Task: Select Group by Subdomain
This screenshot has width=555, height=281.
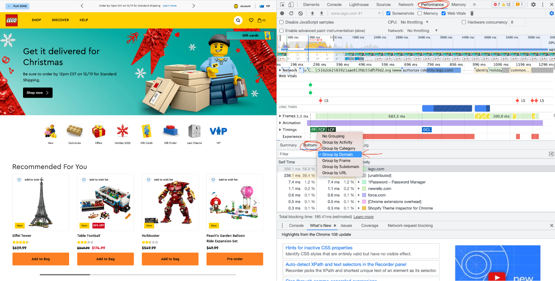Action: tap(340, 167)
